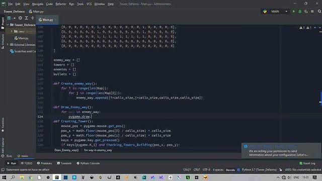Open the VCS menu
322x181 pixels.
89,4
